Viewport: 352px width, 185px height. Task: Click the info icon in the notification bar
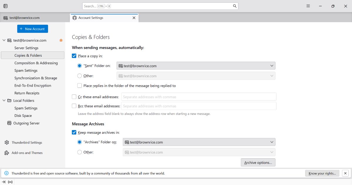click(6, 173)
